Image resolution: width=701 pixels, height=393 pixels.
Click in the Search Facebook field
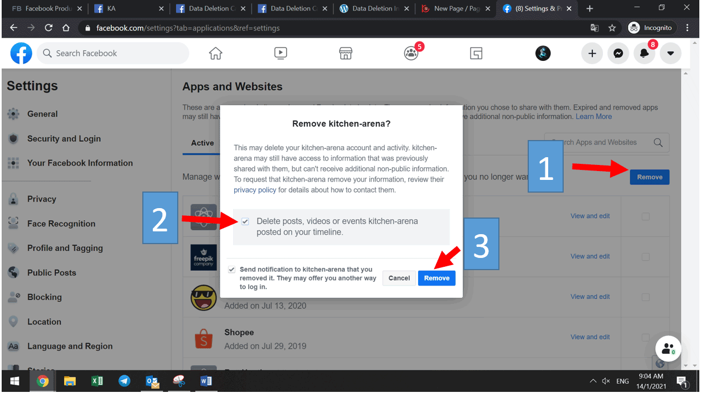[x=114, y=54]
